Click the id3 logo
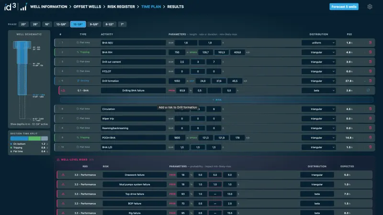 point(10,7)
